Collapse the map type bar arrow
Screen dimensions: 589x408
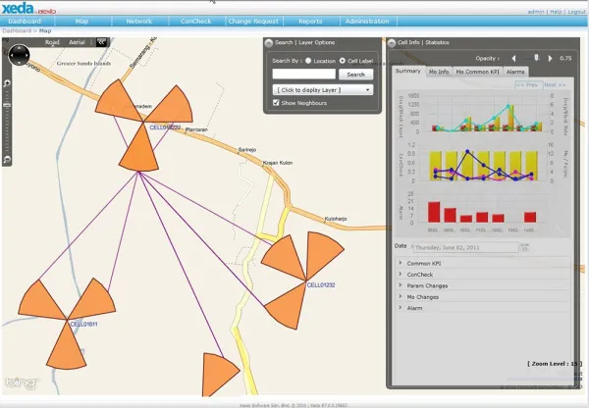pos(100,43)
